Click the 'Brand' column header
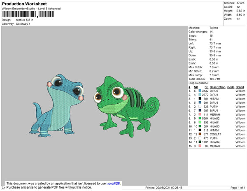 point(240,87)
